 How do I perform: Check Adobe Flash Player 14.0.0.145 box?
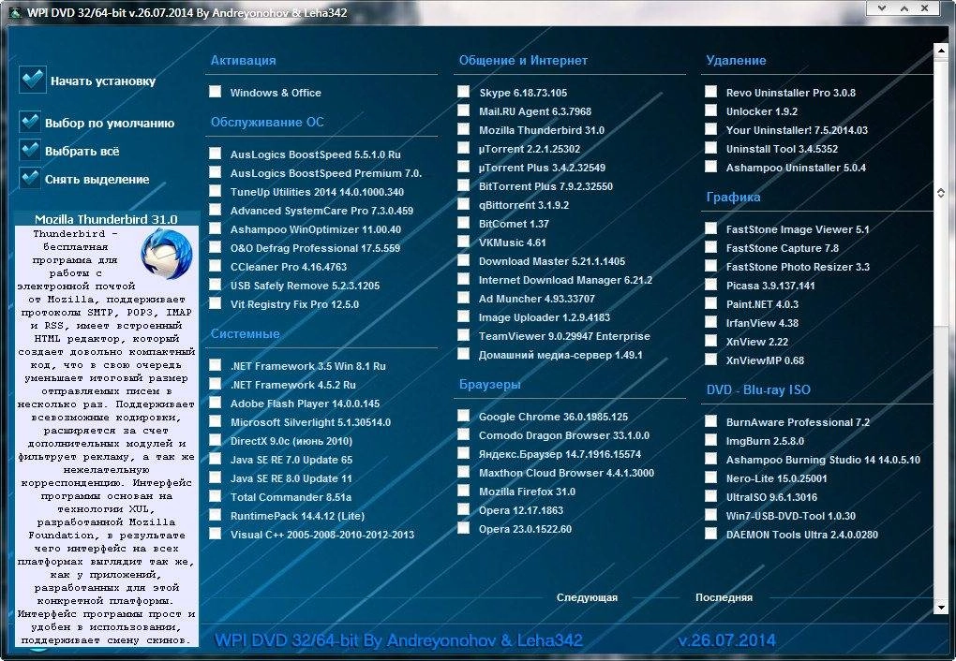pos(216,403)
